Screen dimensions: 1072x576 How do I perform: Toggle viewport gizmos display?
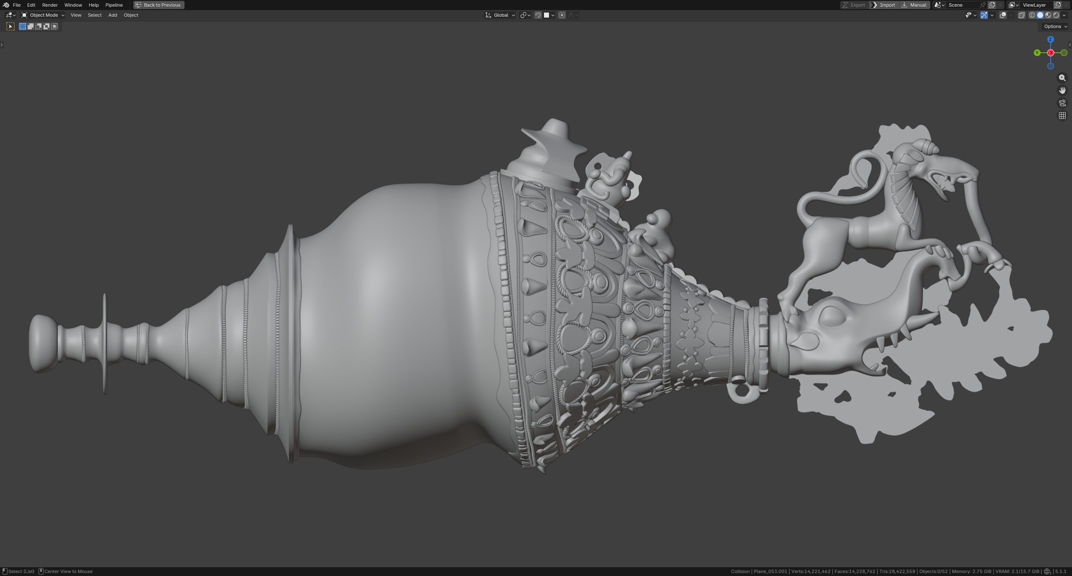(x=984, y=15)
